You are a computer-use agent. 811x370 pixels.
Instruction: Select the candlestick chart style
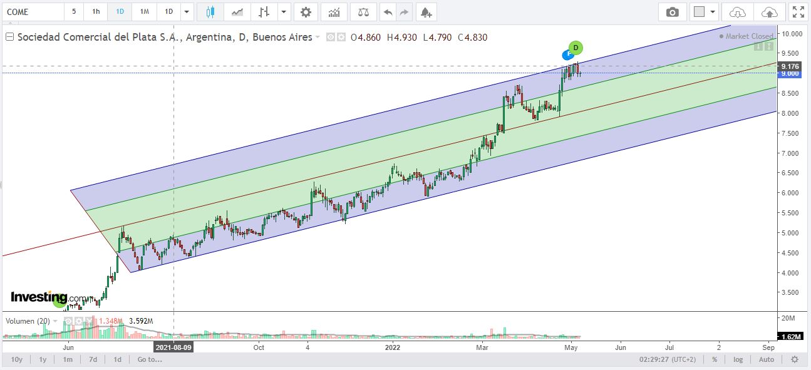point(210,12)
